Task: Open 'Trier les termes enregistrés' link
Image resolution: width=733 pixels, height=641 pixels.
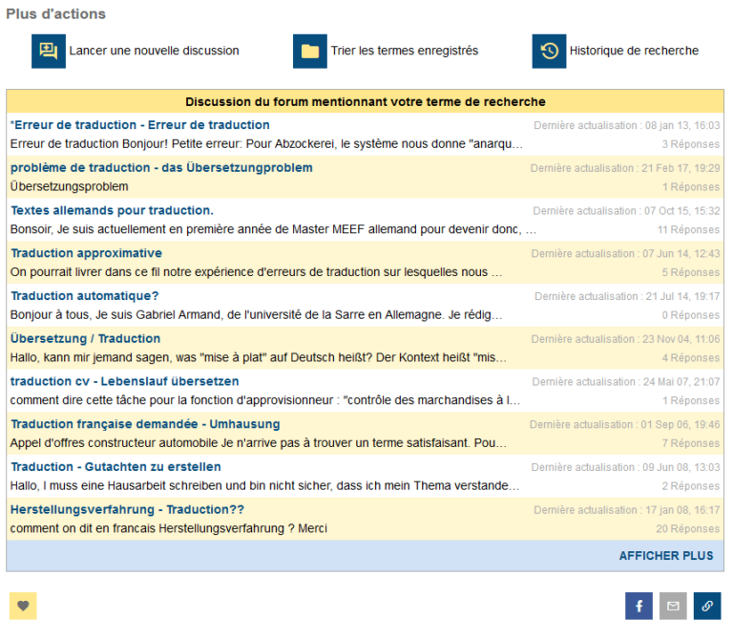Action: (x=405, y=51)
